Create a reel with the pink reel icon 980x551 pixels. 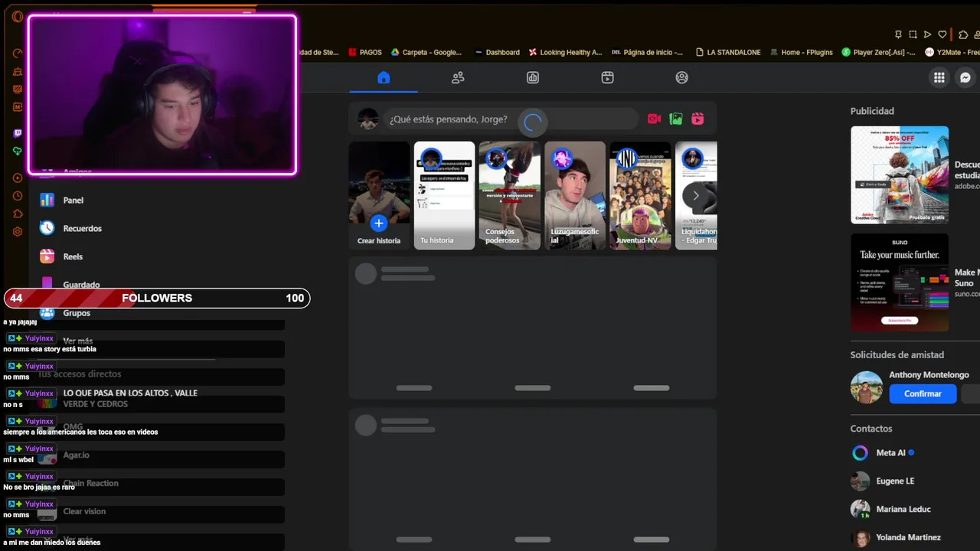[697, 119]
